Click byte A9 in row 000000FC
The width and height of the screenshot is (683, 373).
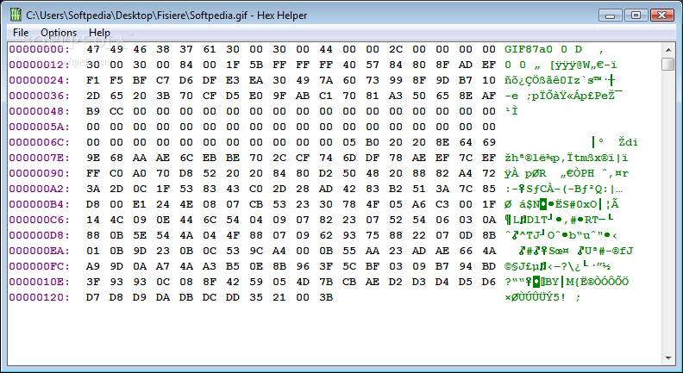[93, 266]
